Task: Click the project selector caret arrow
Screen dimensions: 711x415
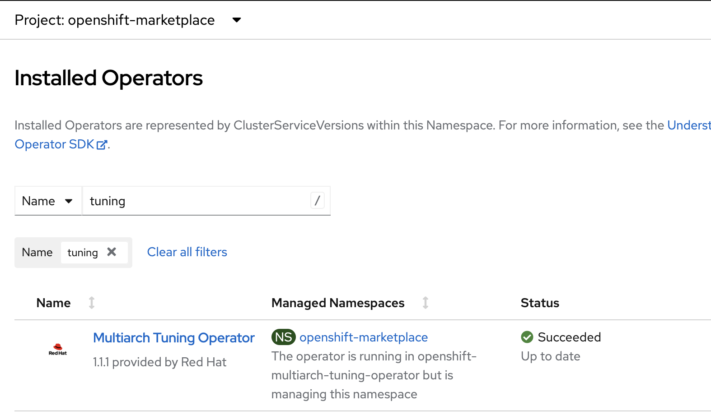Action: (236, 20)
